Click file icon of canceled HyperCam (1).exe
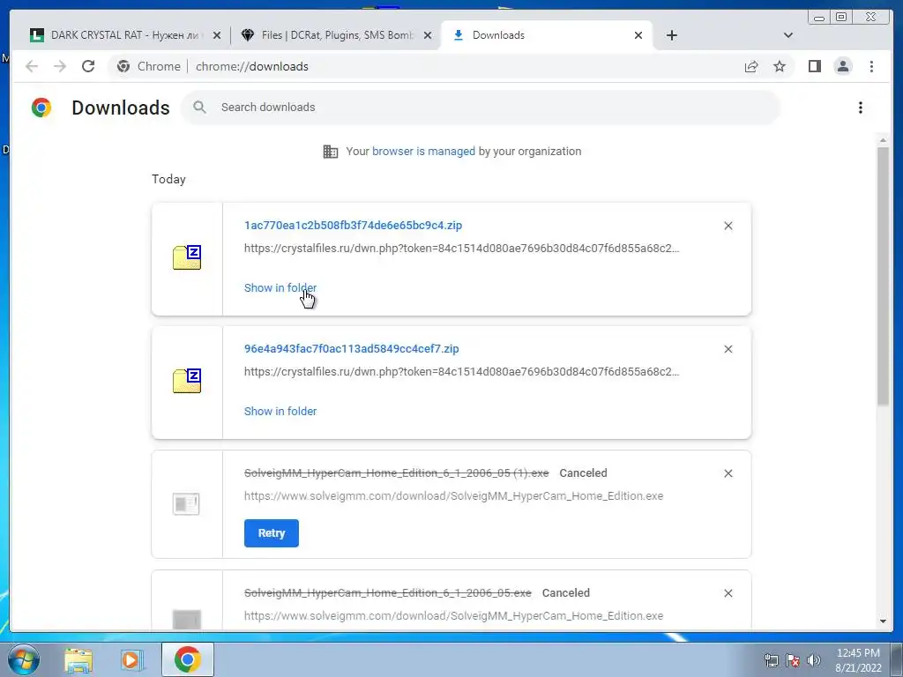This screenshot has width=903, height=677. 187,503
